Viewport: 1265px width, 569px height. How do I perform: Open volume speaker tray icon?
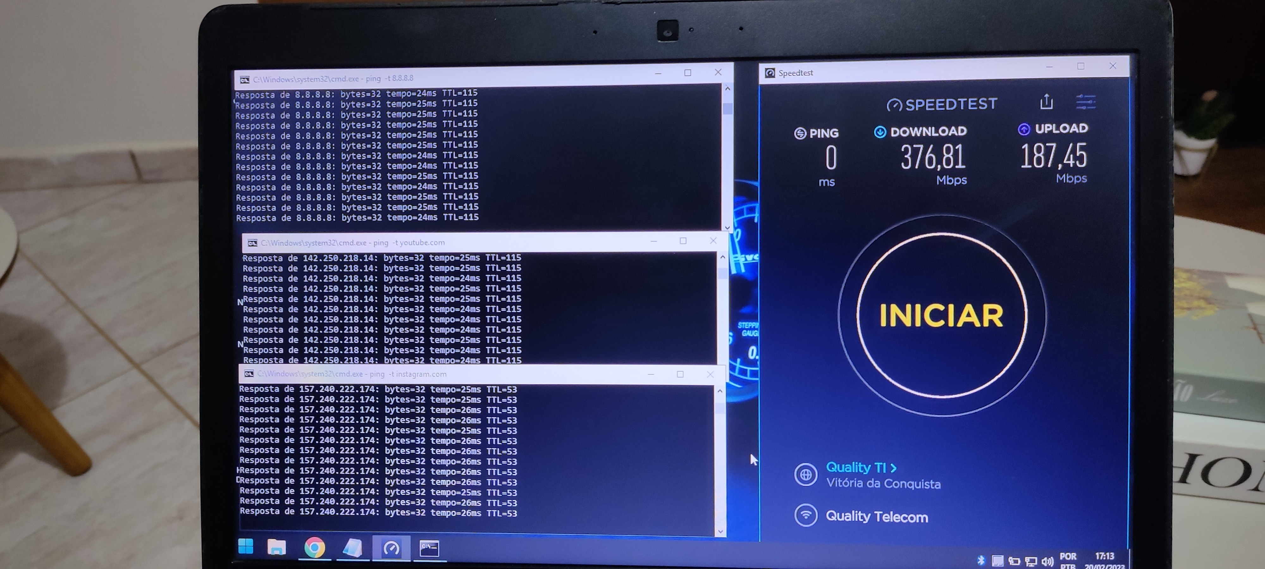[x=1047, y=561]
